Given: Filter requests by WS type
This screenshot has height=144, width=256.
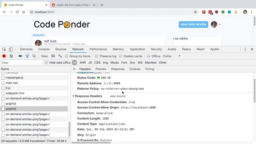Looking at the screenshot, I should click(x=140, y=62).
